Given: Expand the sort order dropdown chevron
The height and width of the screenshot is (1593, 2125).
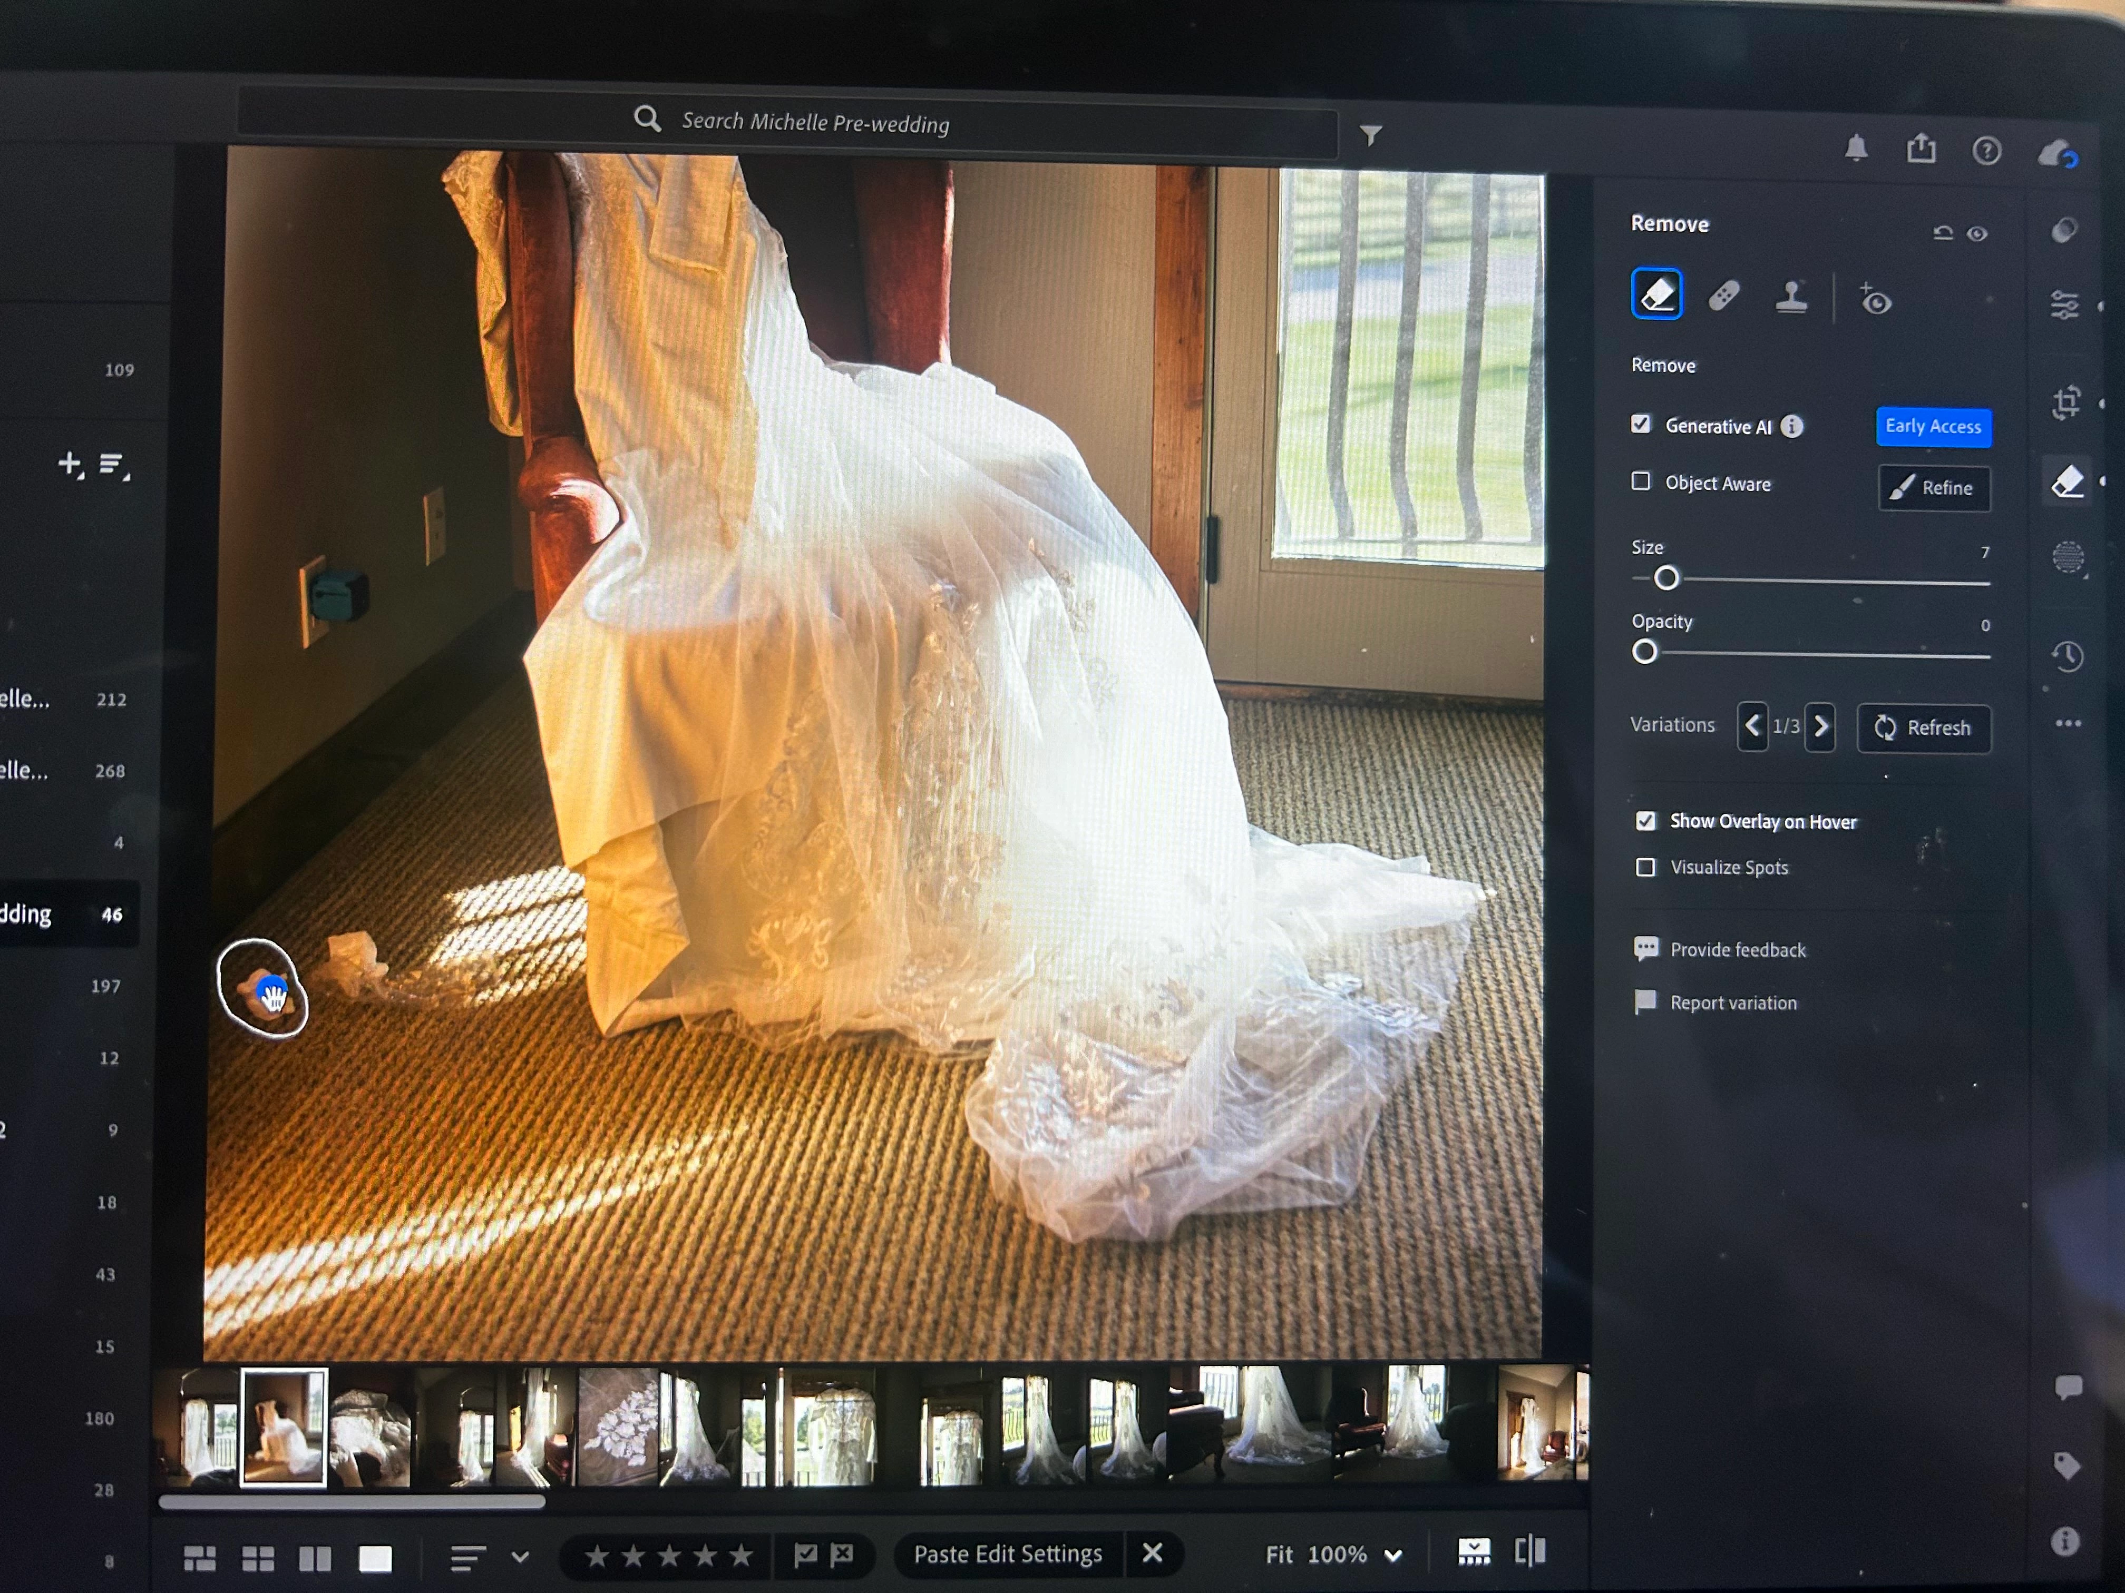Looking at the screenshot, I should tap(520, 1557).
